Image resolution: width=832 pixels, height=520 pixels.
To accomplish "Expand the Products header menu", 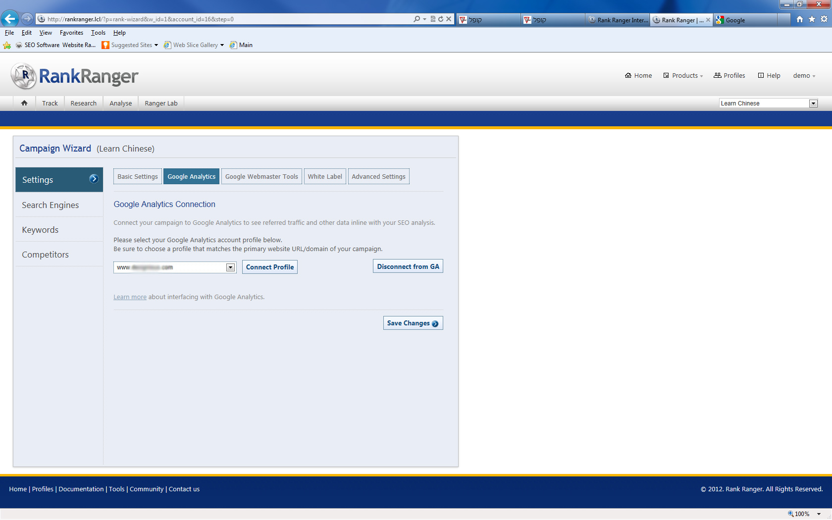I will point(683,76).
